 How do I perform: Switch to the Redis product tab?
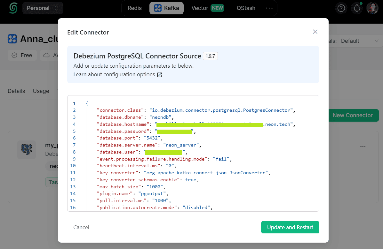coord(135,8)
